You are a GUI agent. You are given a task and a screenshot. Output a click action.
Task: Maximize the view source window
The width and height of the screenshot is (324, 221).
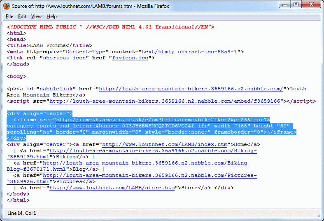coord(296,5)
